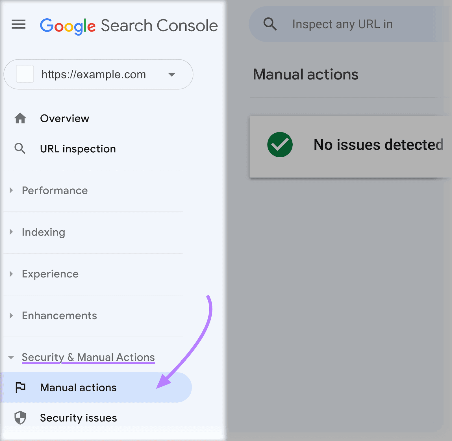Expand the Enhancements section
Screen dimensions: 452x441
[x=11, y=316]
